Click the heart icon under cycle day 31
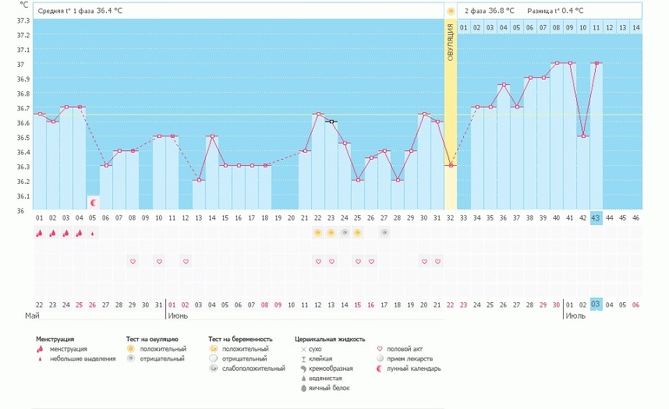 click(x=437, y=261)
